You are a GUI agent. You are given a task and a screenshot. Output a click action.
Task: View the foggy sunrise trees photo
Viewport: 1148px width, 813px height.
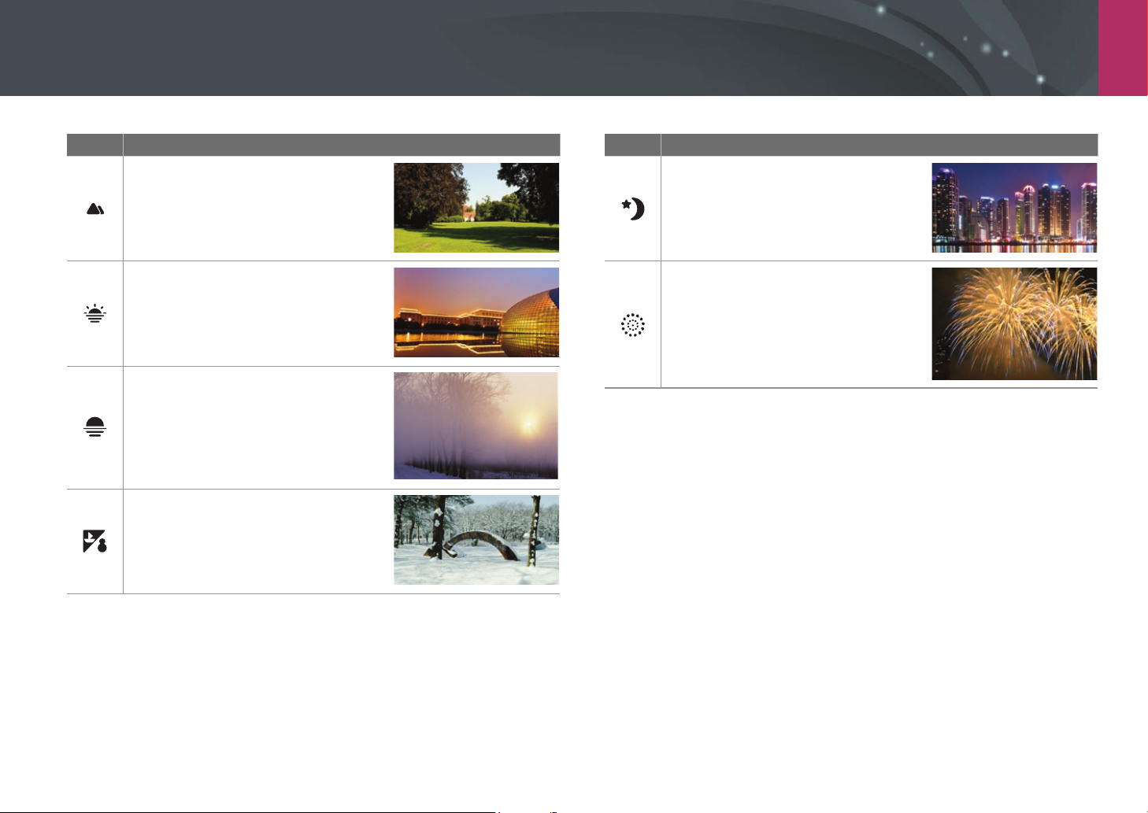pos(476,426)
